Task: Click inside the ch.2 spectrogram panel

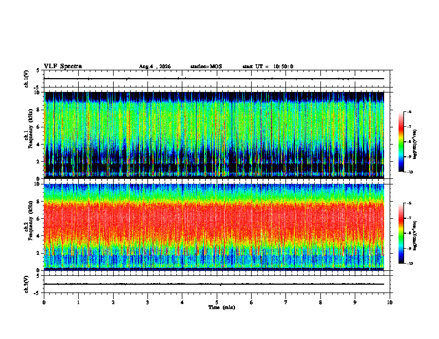Action: tap(214, 227)
